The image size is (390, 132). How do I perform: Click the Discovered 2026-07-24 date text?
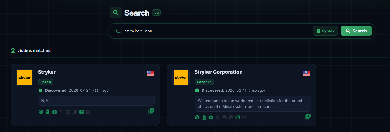(68, 90)
